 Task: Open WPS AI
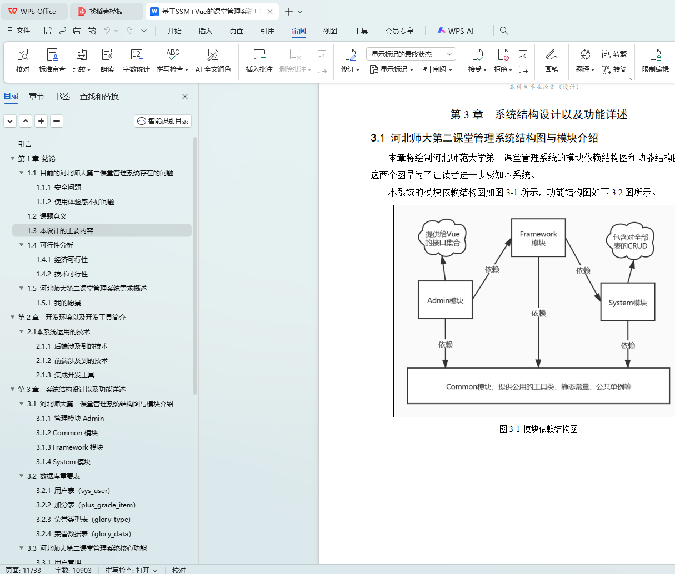click(x=456, y=31)
